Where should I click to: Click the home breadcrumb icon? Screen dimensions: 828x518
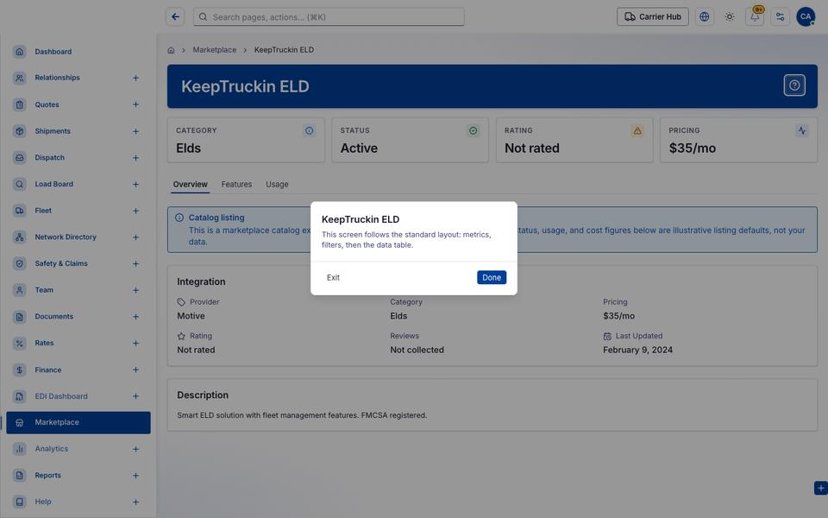[x=171, y=50]
